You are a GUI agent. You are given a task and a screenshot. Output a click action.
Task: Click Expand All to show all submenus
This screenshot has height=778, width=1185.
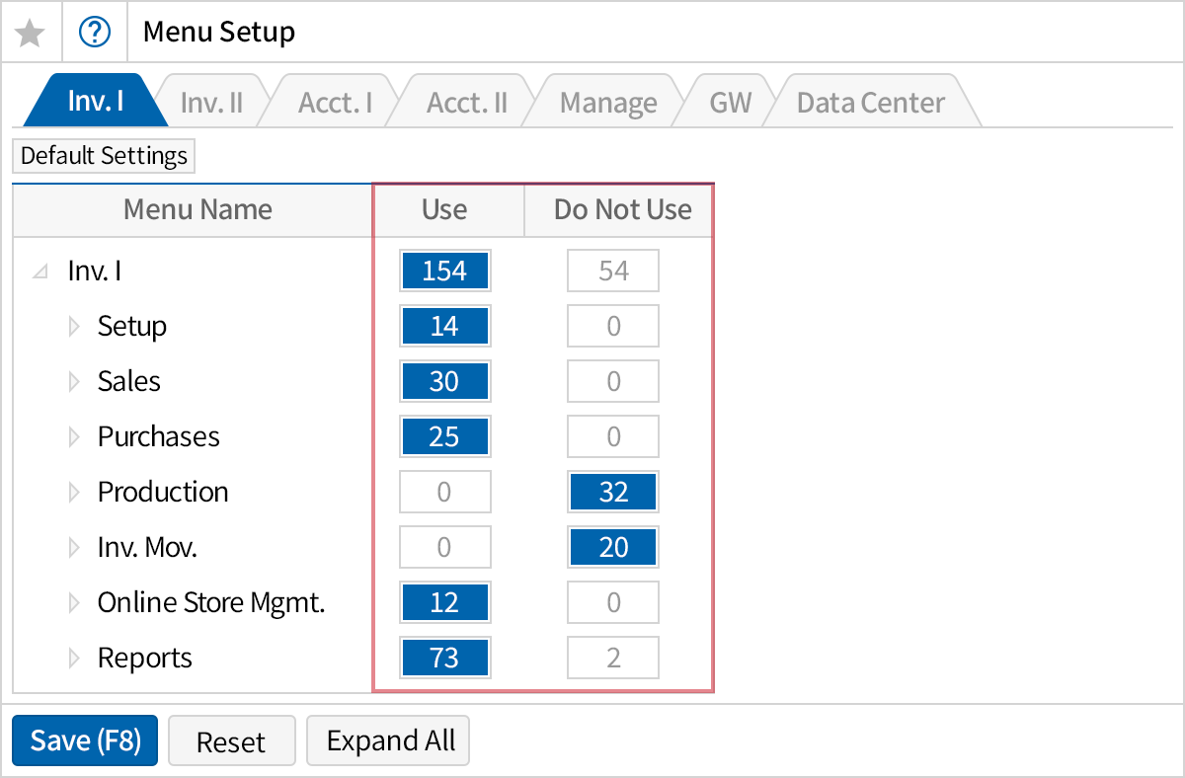387,739
